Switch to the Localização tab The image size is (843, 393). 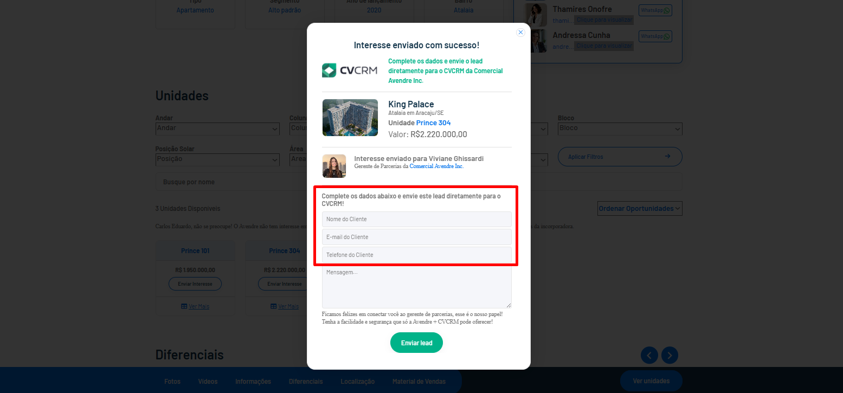[x=357, y=382]
